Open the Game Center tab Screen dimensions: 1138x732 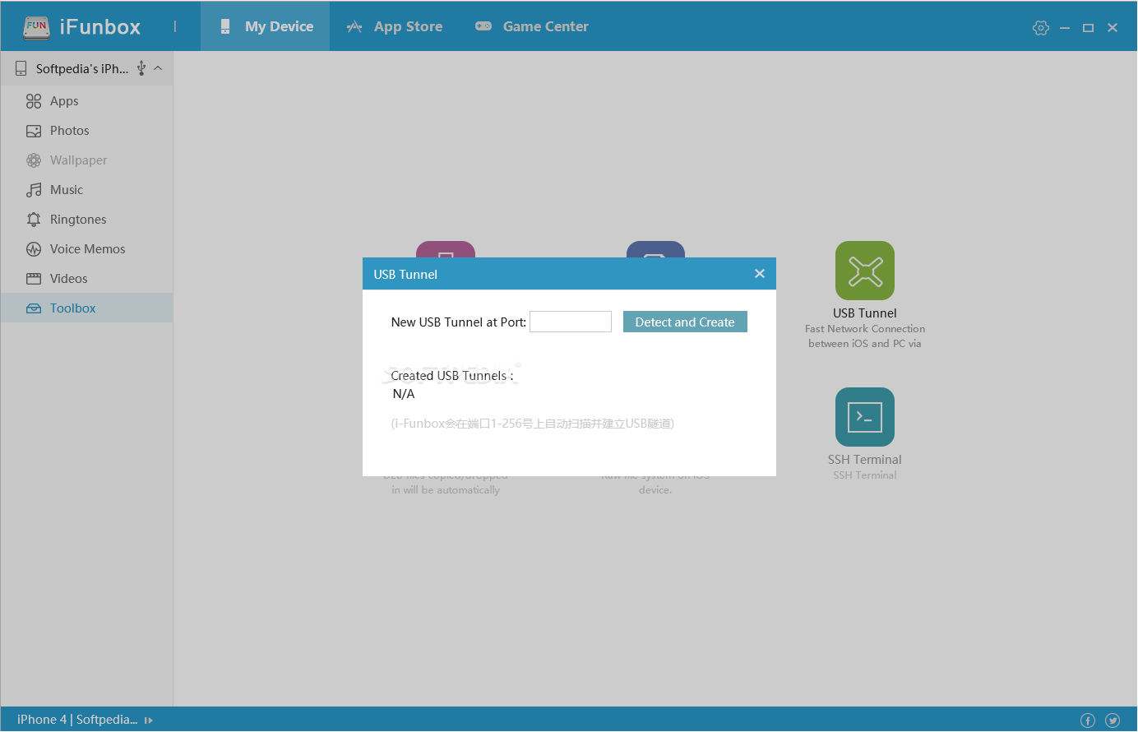point(531,26)
